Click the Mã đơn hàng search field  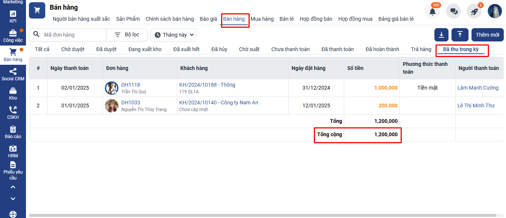coord(72,35)
